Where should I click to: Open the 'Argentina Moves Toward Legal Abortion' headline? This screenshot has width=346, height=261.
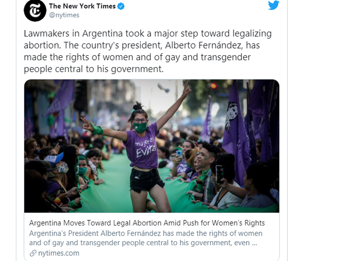coord(147,223)
